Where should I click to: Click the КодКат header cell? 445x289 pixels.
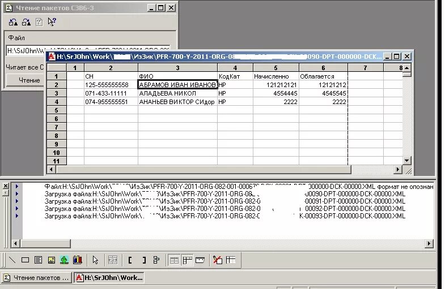click(x=235, y=76)
